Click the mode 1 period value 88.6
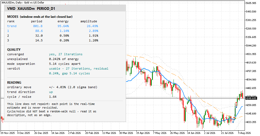This screenshot has width=260, height=136. click(x=39, y=31)
